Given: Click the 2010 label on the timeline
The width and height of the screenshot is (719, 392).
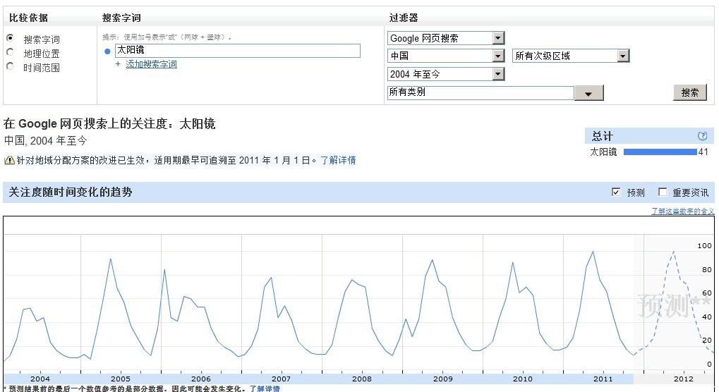Looking at the screenshot, I should click(523, 379).
